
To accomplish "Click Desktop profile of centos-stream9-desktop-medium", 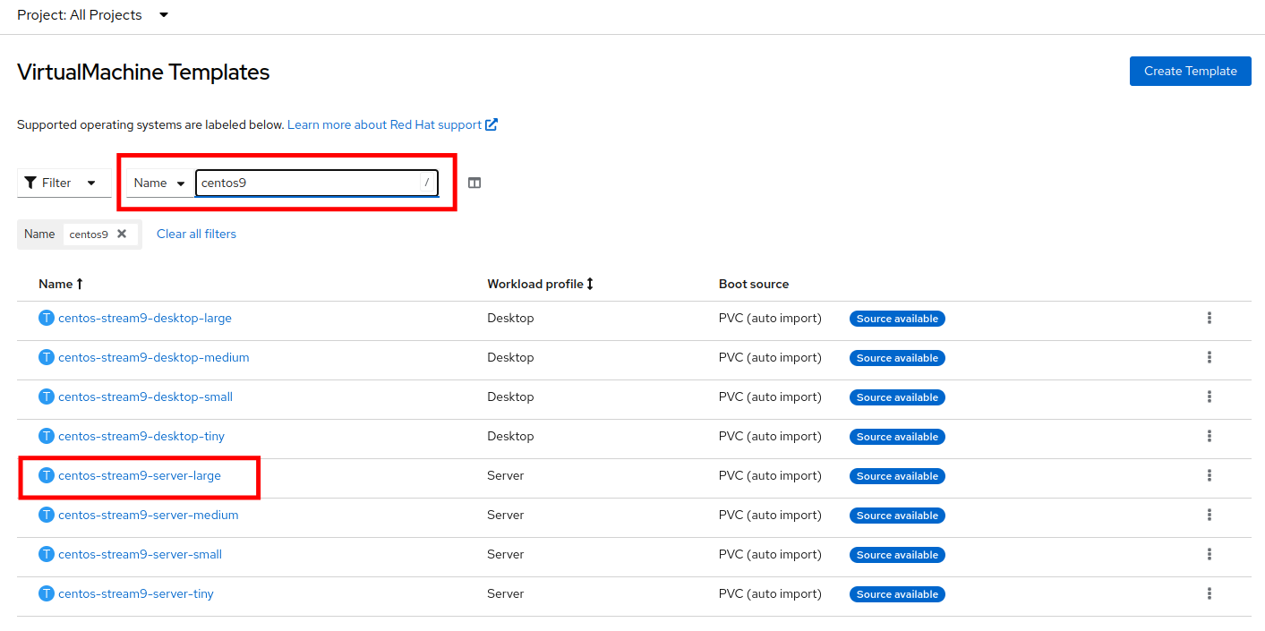I will pos(510,357).
